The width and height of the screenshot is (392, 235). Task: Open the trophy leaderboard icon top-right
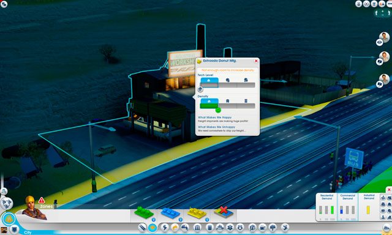tap(374, 4)
